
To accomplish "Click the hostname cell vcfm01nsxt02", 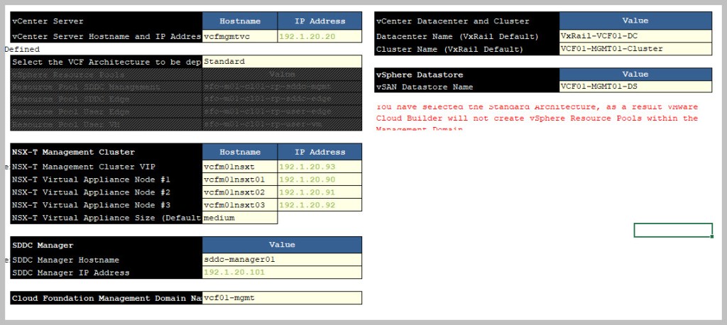I will pos(240,192).
